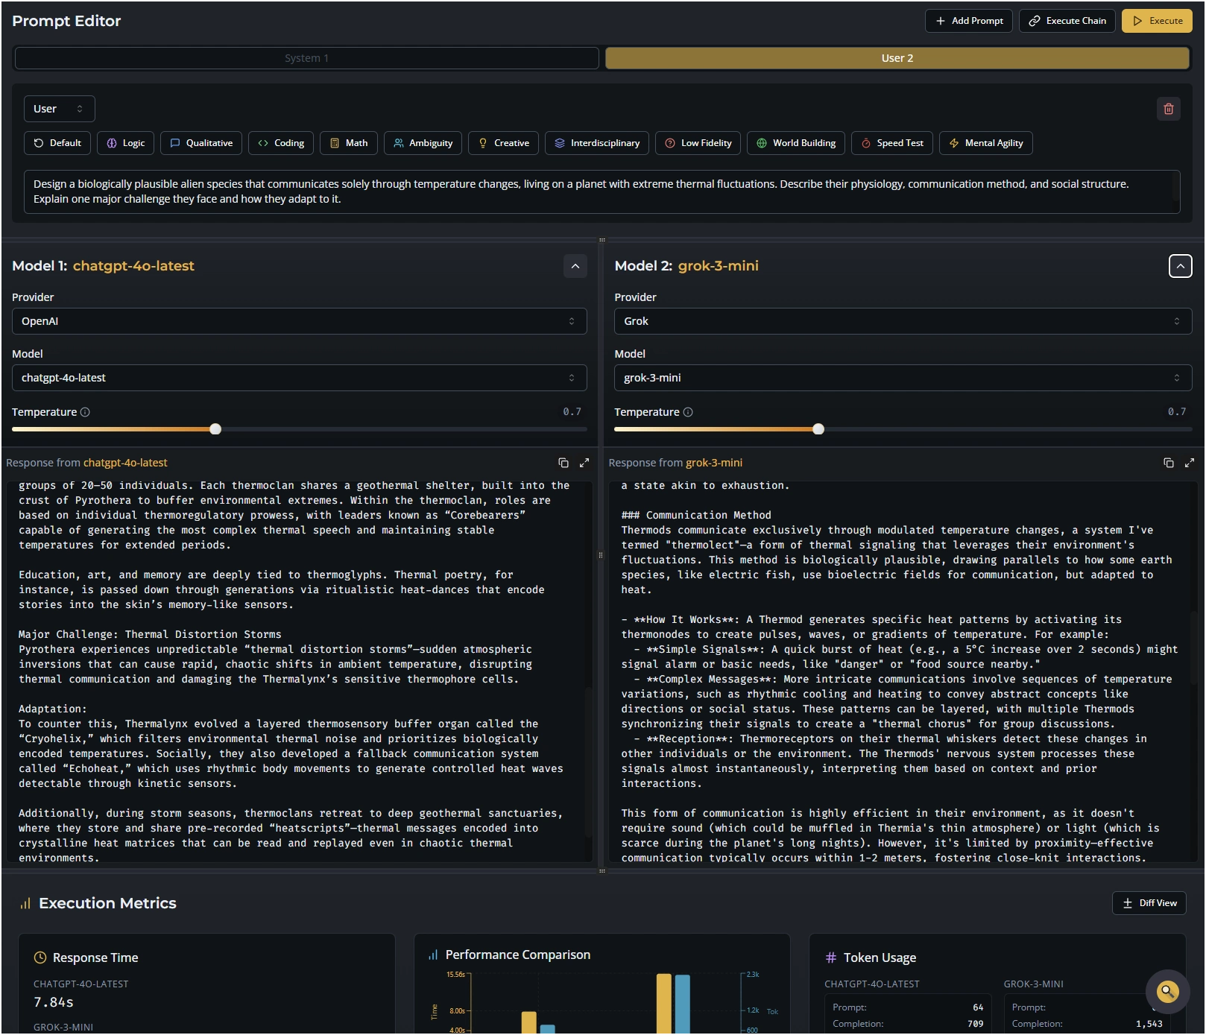The height and width of the screenshot is (1035, 1206).
Task: Click the 1,543 completion token count
Action: (1149, 1024)
